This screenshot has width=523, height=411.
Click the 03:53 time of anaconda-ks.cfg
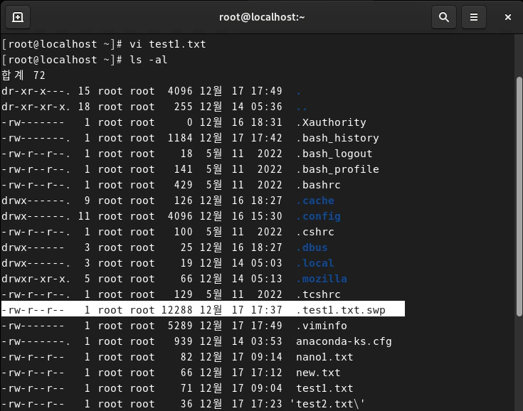coord(267,341)
